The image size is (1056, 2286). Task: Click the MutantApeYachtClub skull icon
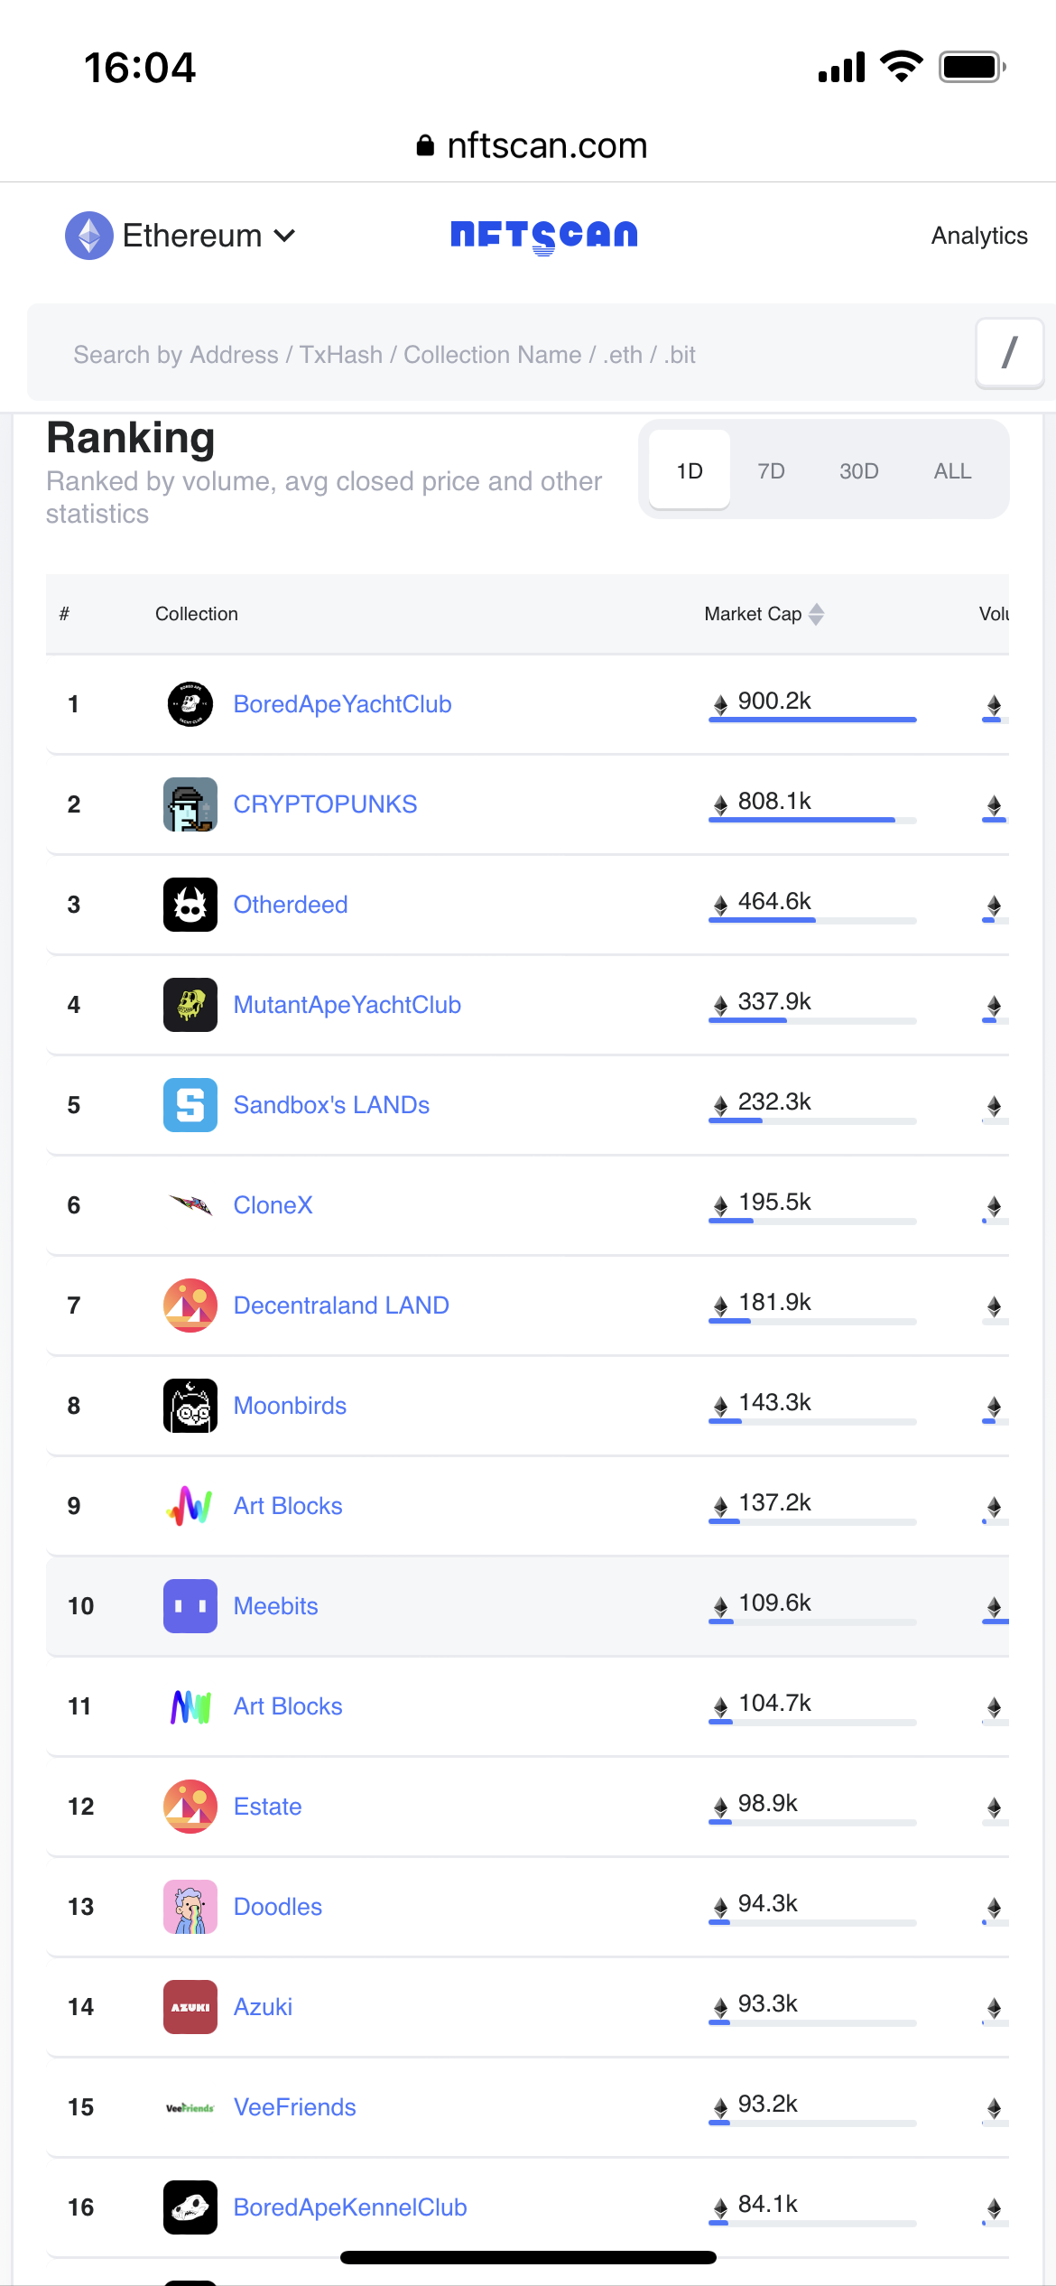coord(190,1005)
